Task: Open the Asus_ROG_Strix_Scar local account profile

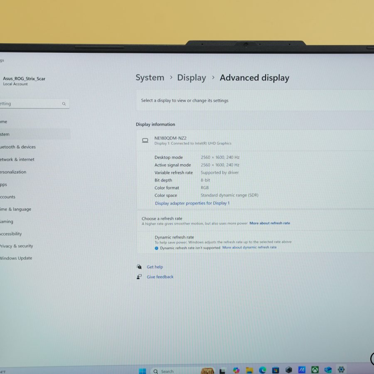Action: tap(24, 81)
